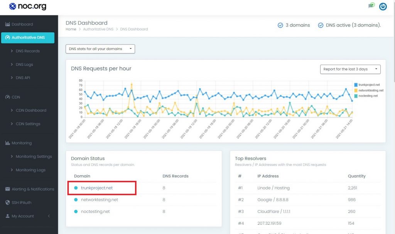Select Authoritative DNS in the sidebar
Image resolution: width=395 pixels, height=234 pixels.
[28, 37]
